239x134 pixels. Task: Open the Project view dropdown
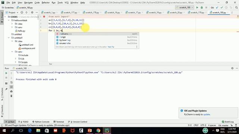point(12,12)
